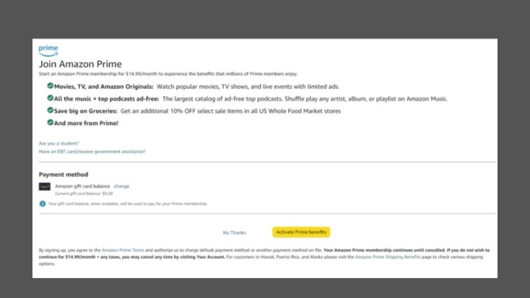The width and height of the screenshot is (530, 298).
Task: Click the Movies, TV, and Originals checkmark icon
Action: tap(50, 86)
